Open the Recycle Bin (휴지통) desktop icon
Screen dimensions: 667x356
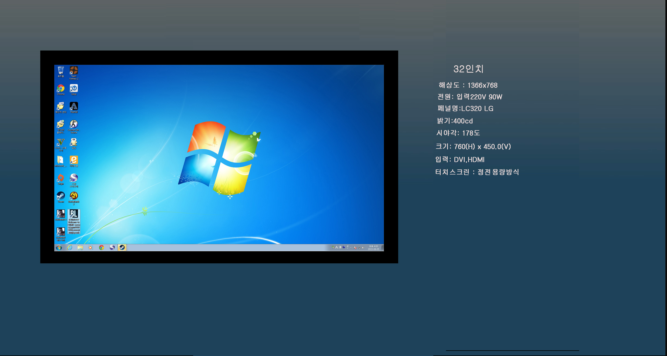click(x=61, y=72)
